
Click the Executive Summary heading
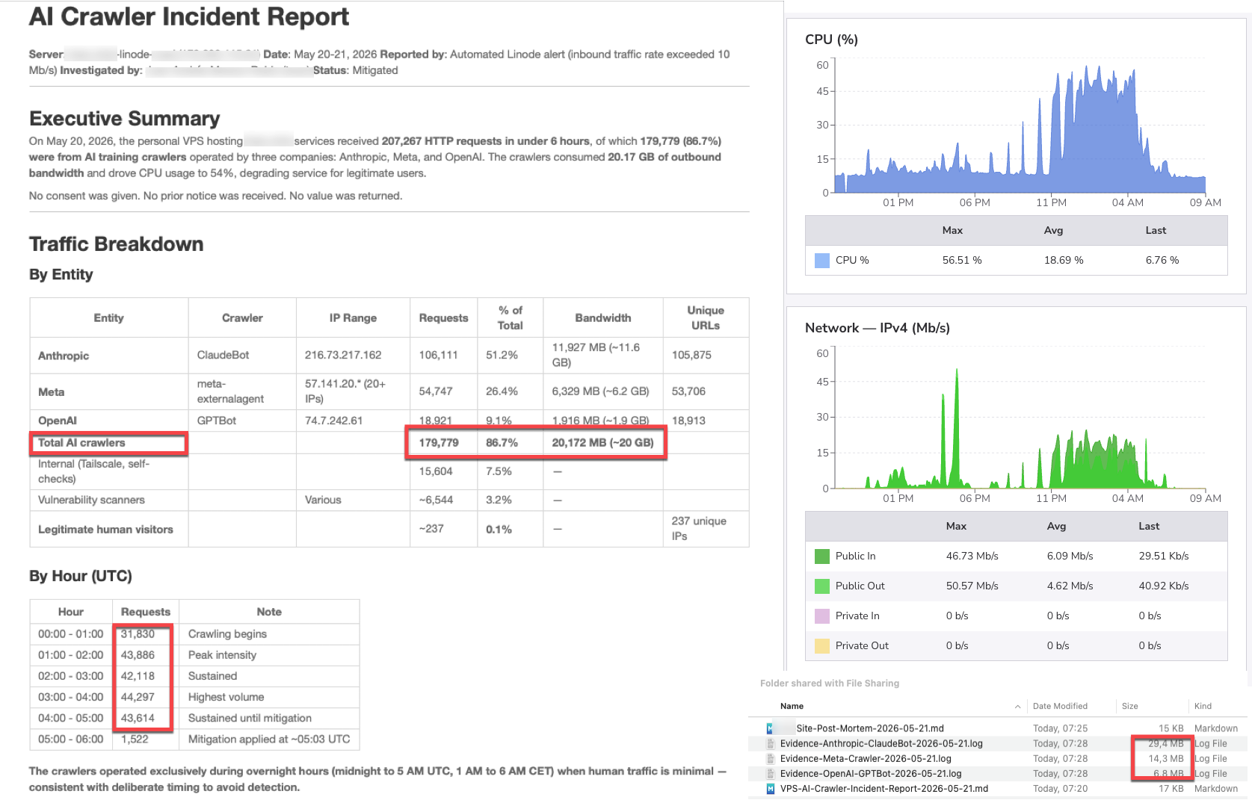[125, 119]
